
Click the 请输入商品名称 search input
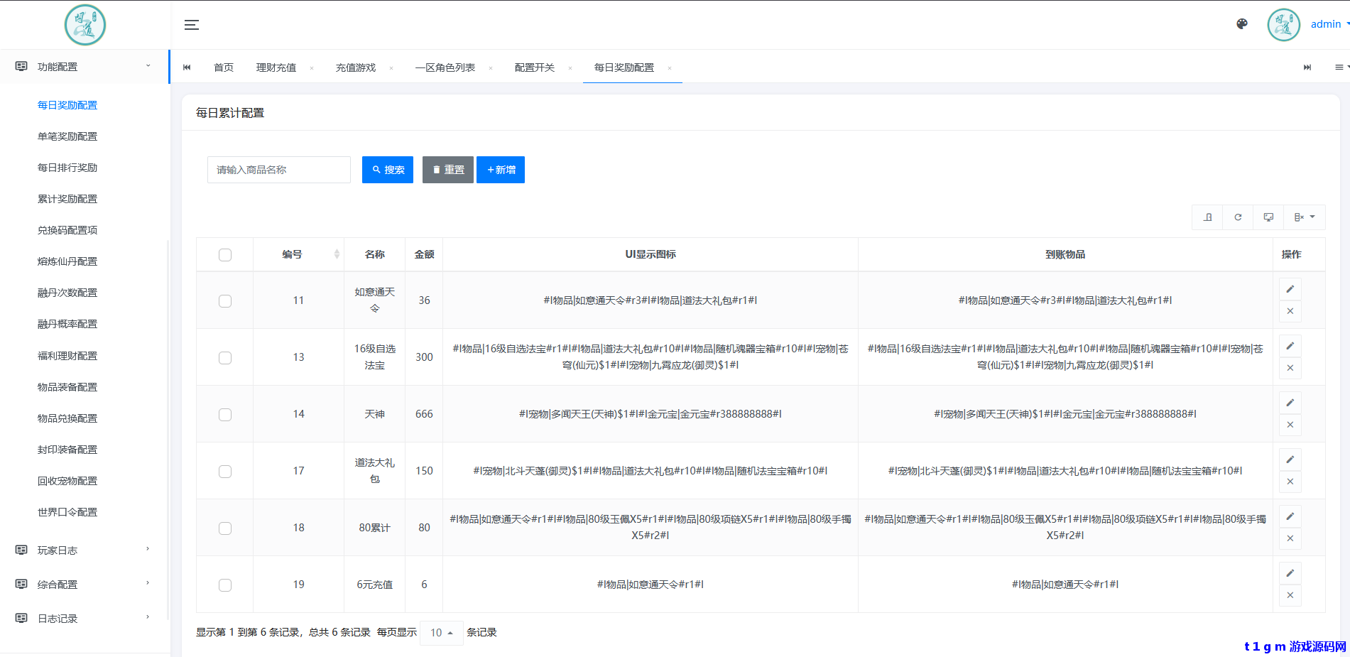pyautogui.click(x=278, y=169)
